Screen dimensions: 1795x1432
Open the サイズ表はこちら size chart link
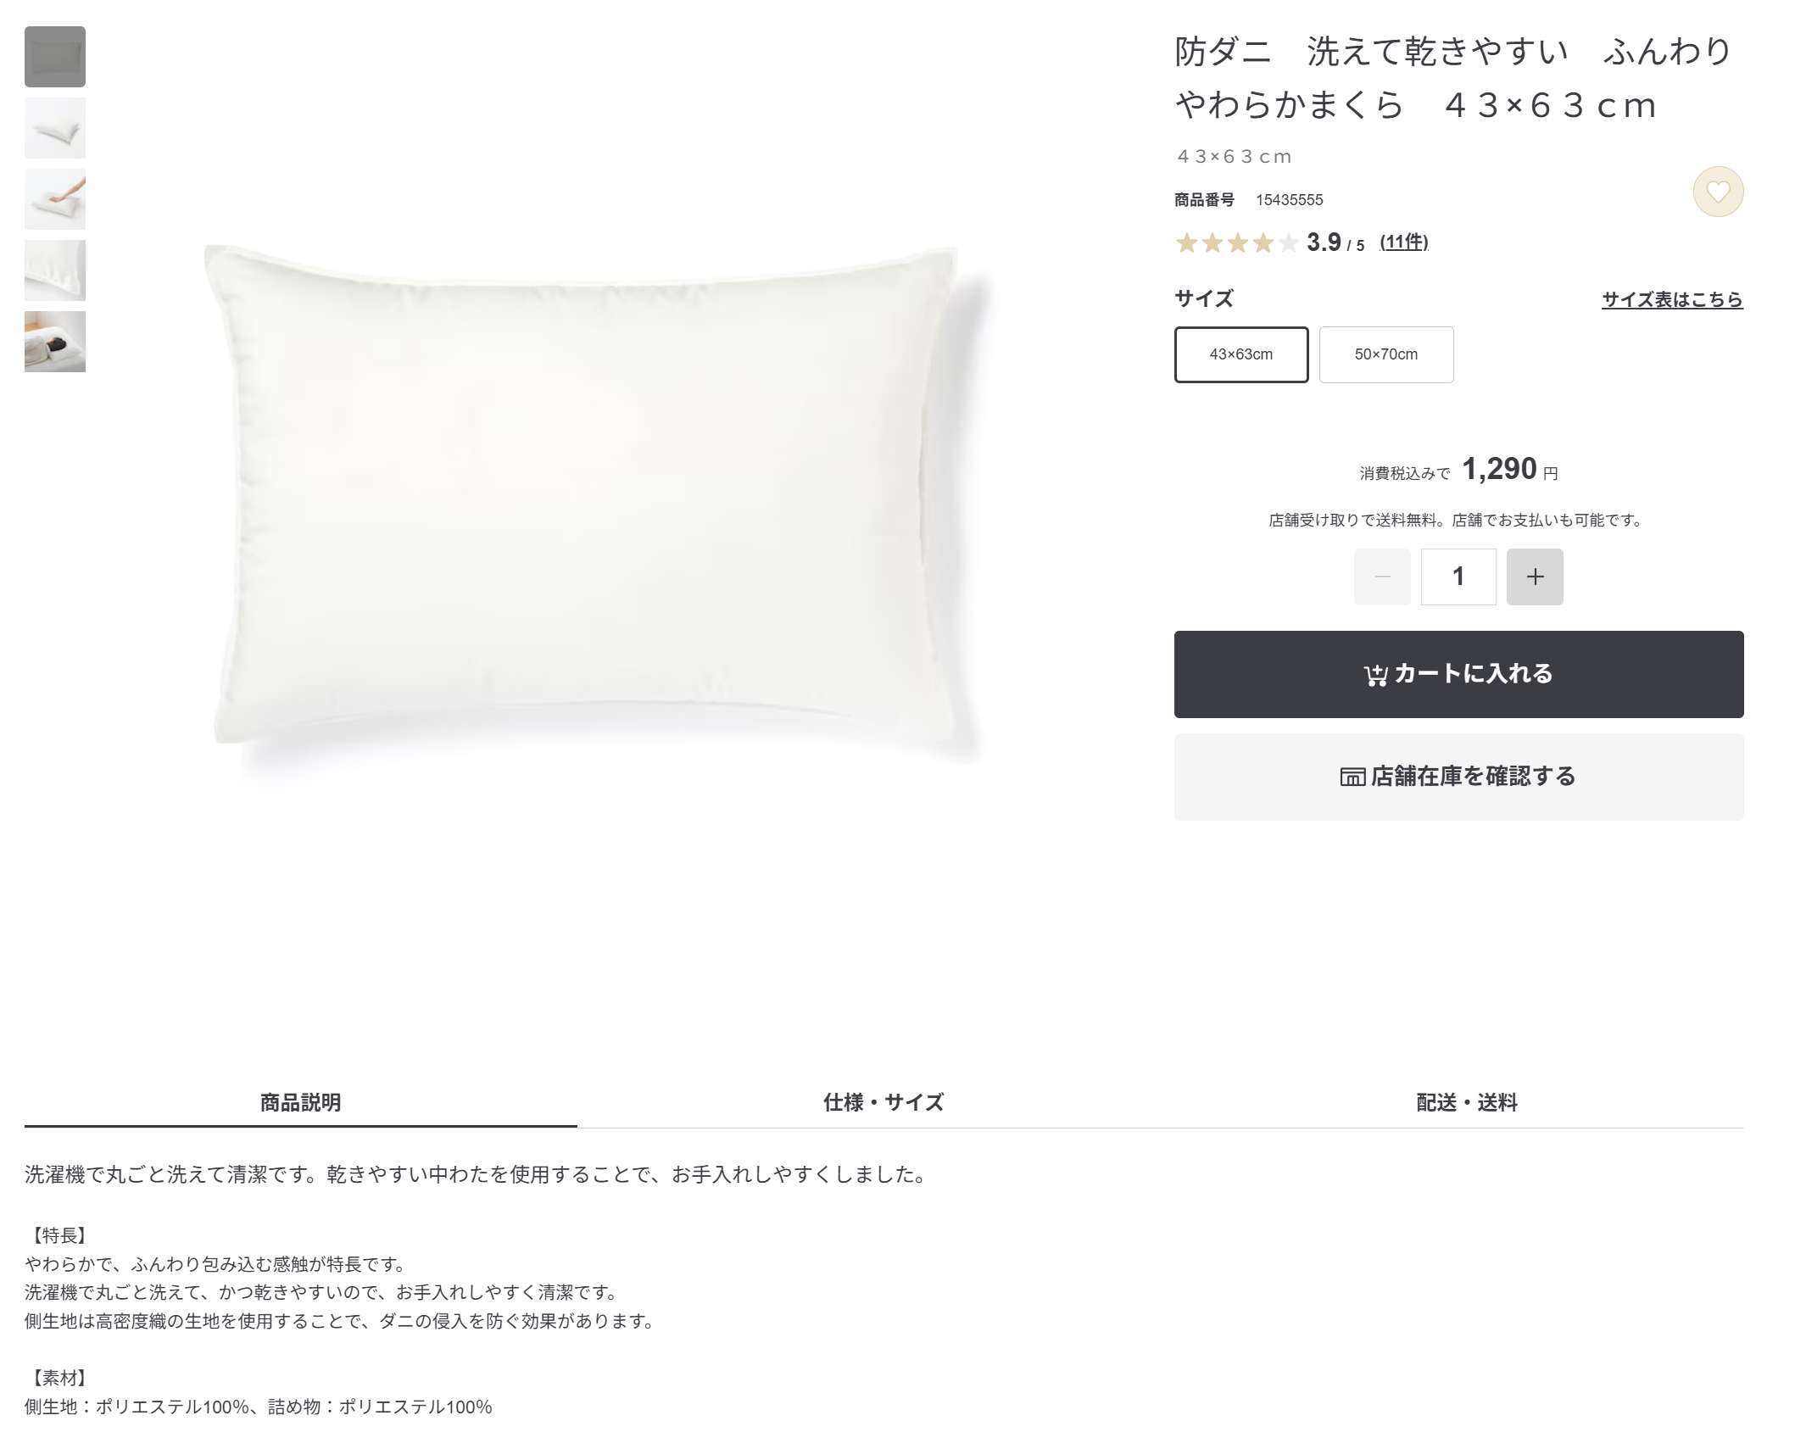point(1672,299)
